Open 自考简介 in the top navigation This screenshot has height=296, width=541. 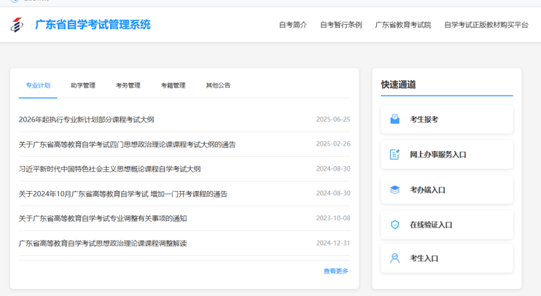(292, 25)
